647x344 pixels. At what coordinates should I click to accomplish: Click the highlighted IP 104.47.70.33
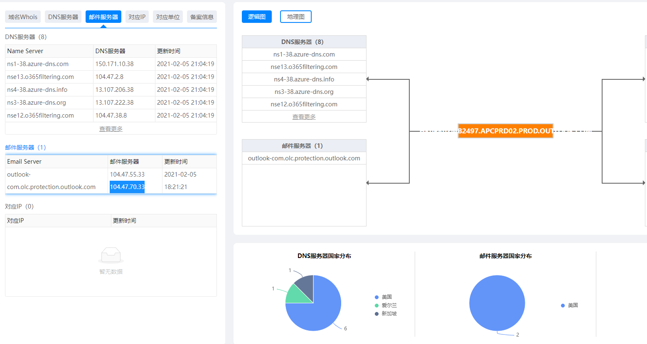[x=127, y=187]
